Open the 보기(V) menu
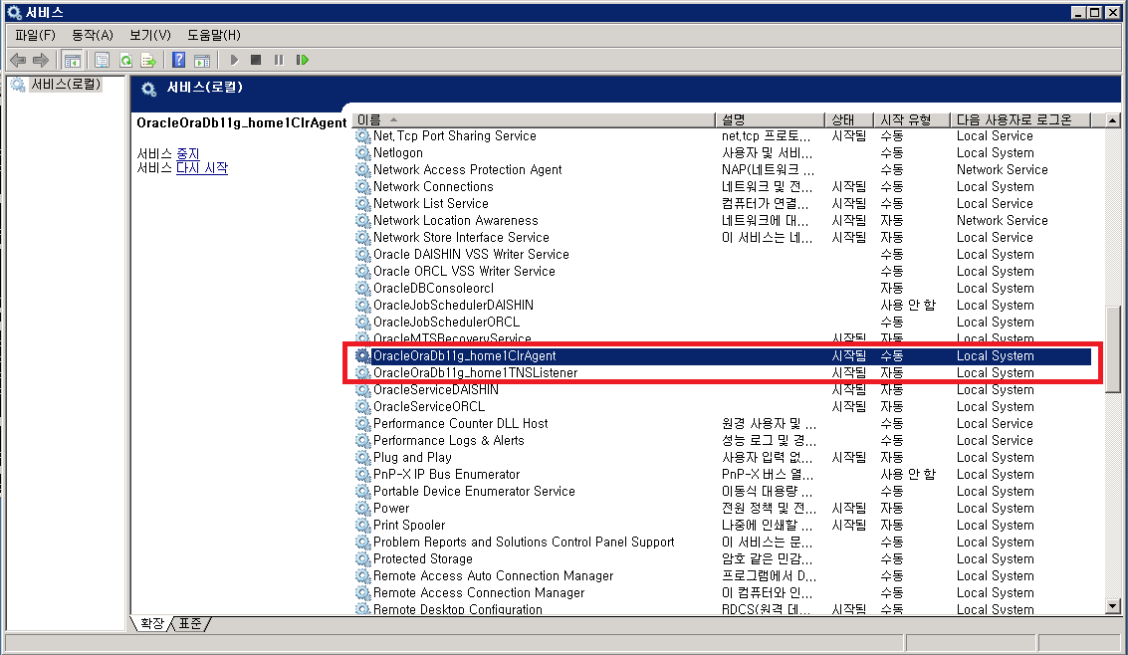This screenshot has width=1128, height=655. pyautogui.click(x=149, y=35)
